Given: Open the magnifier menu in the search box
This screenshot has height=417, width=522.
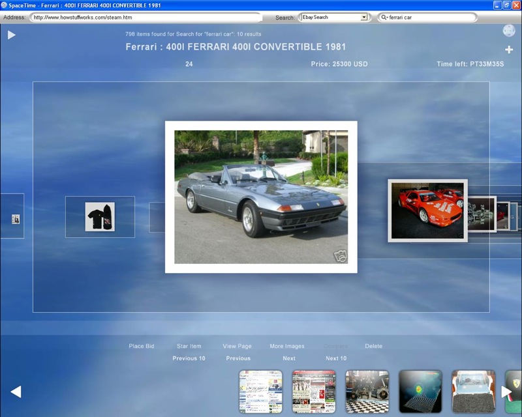Looking at the screenshot, I should [x=384, y=18].
